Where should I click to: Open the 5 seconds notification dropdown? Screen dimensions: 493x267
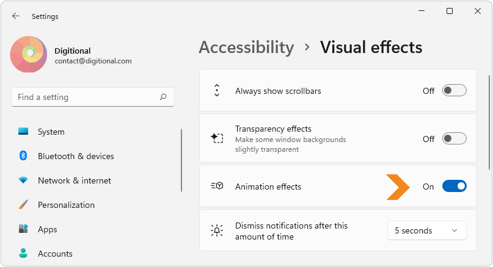[427, 230]
